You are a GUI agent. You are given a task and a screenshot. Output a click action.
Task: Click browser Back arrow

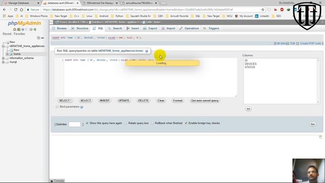[5, 10]
